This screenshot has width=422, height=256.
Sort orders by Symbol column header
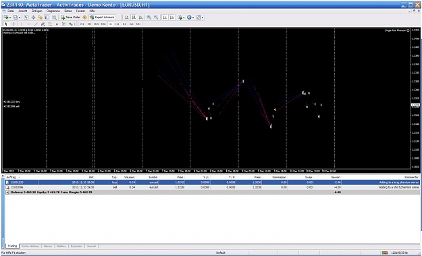(x=153, y=178)
